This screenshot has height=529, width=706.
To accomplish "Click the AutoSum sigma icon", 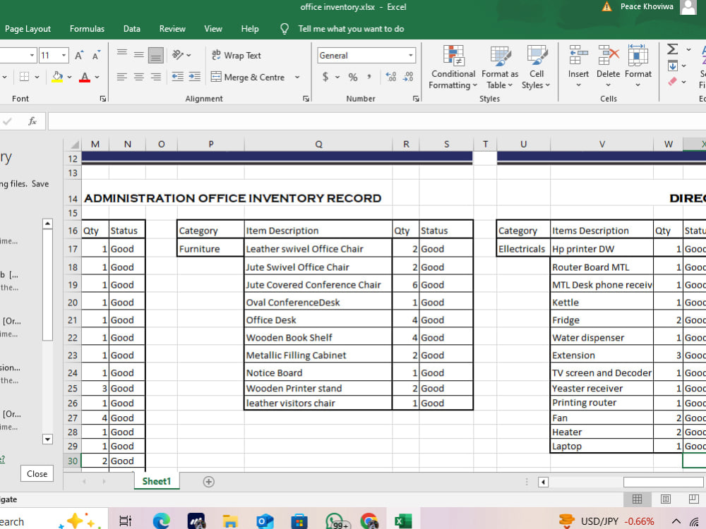I will coord(672,49).
